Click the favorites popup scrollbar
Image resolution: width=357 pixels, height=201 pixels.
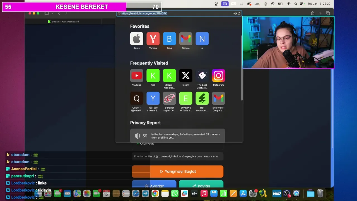click(x=242, y=68)
